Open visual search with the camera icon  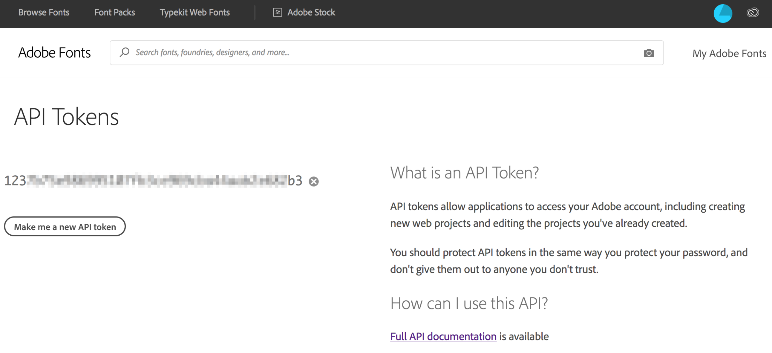[649, 53]
